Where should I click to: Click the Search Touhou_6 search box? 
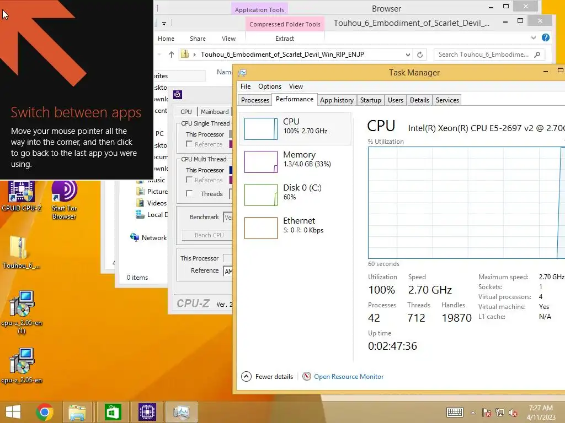pos(489,55)
